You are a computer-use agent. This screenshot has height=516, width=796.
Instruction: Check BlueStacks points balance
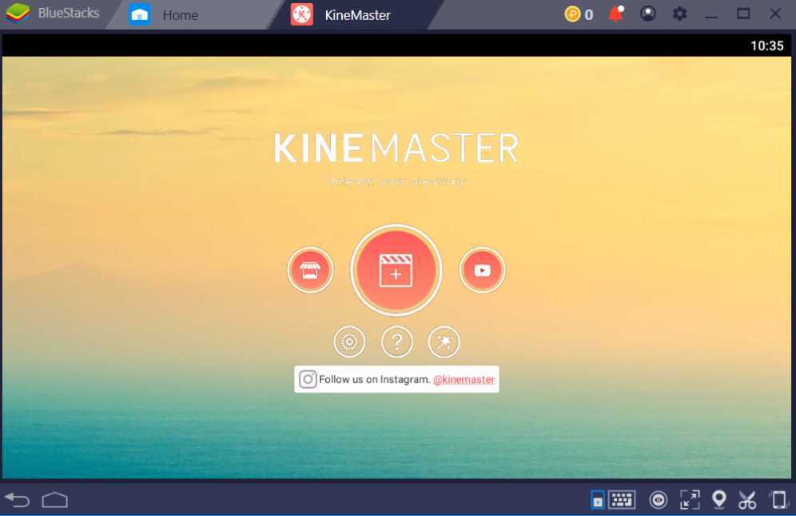point(578,14)
